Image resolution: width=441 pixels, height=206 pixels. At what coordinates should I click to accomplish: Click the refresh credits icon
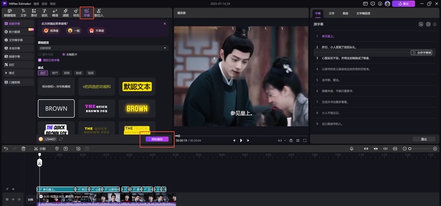(x=61, y=139)
